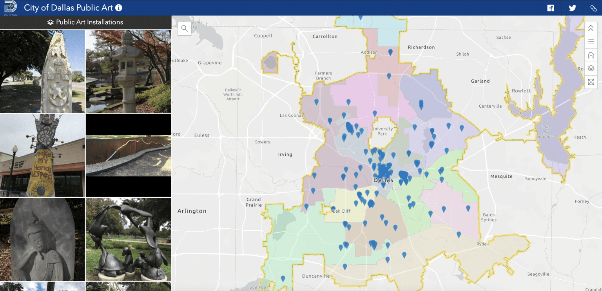602x291 pixels.
Task: Open the map legend icon
Action: pyautogui.click(x=591, y=42)
